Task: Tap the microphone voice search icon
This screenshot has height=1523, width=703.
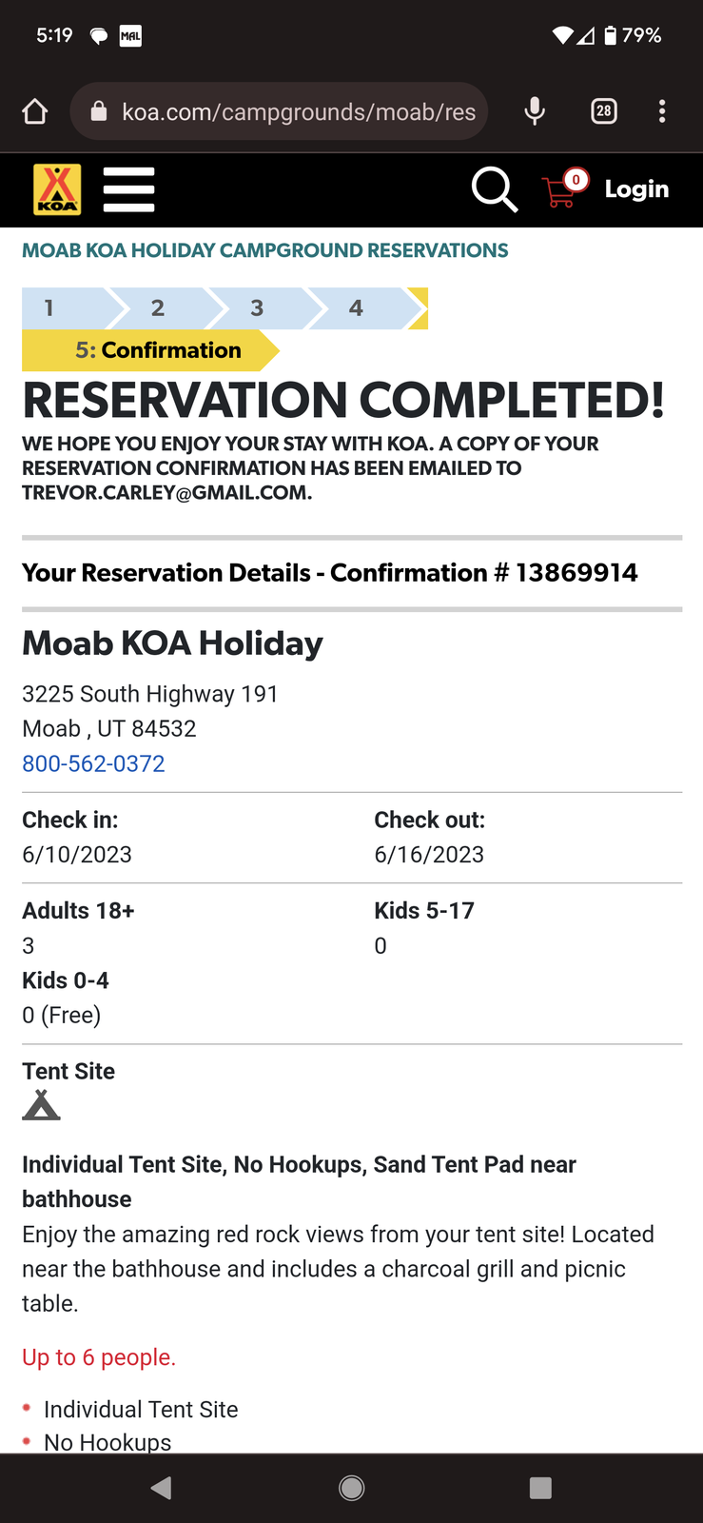Action: coord(535,111)
